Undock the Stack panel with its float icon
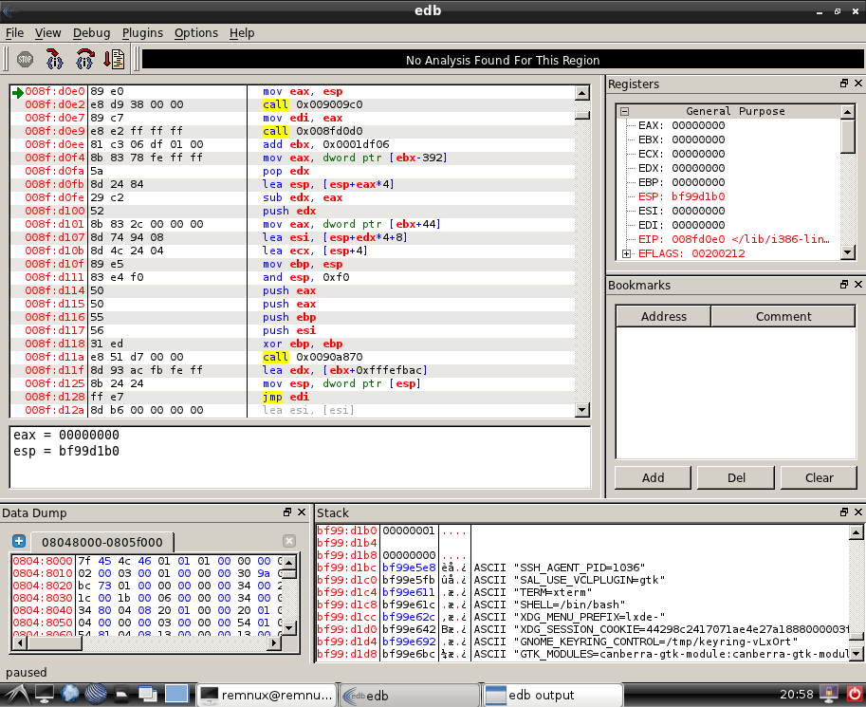The height and width of the screenshot is (707, 866). [x=843, y=512]
